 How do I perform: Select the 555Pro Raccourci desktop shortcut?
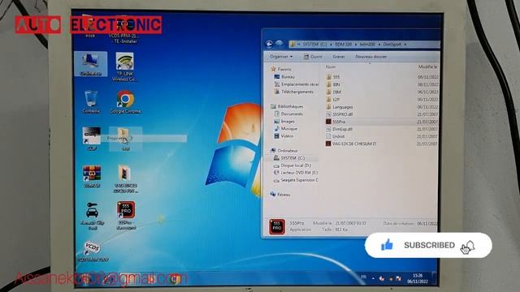point(126,215)
